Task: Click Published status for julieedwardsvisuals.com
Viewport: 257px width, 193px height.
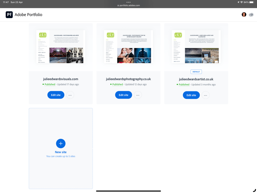Action: click(x=50, y=85)
